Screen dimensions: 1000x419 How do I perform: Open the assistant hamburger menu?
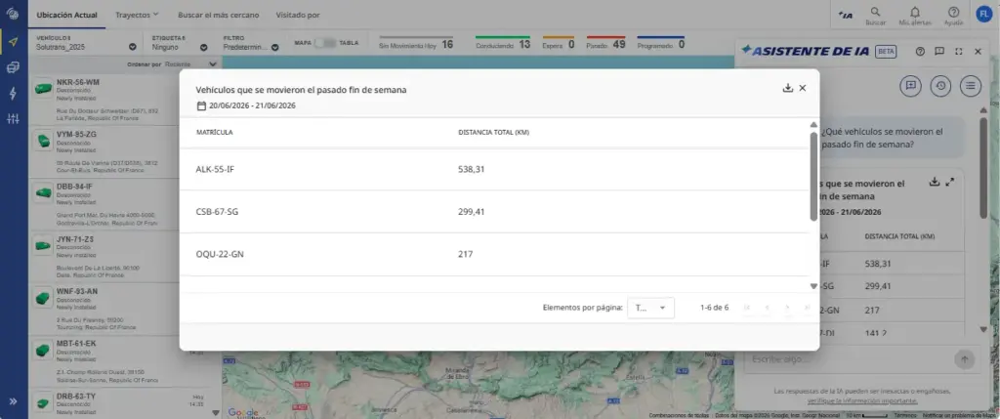point(971,85)
